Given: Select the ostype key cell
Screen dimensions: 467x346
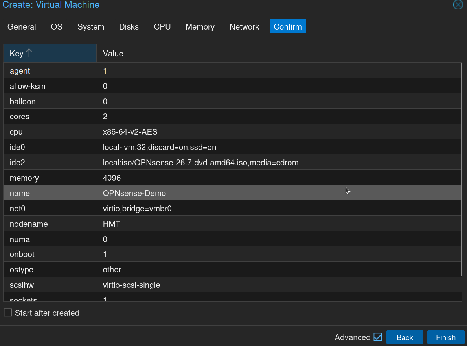Looking at the screenshot, I should (x=50, y=270).
